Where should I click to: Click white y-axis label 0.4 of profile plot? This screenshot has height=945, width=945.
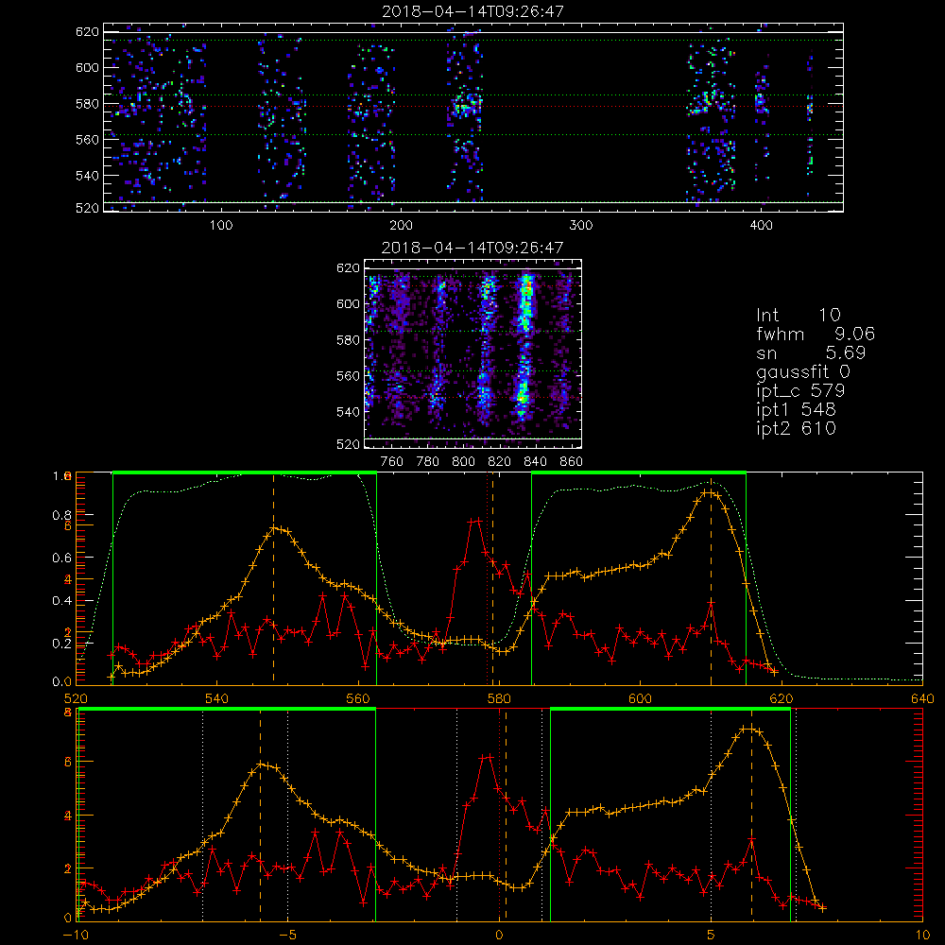[61, 600]
